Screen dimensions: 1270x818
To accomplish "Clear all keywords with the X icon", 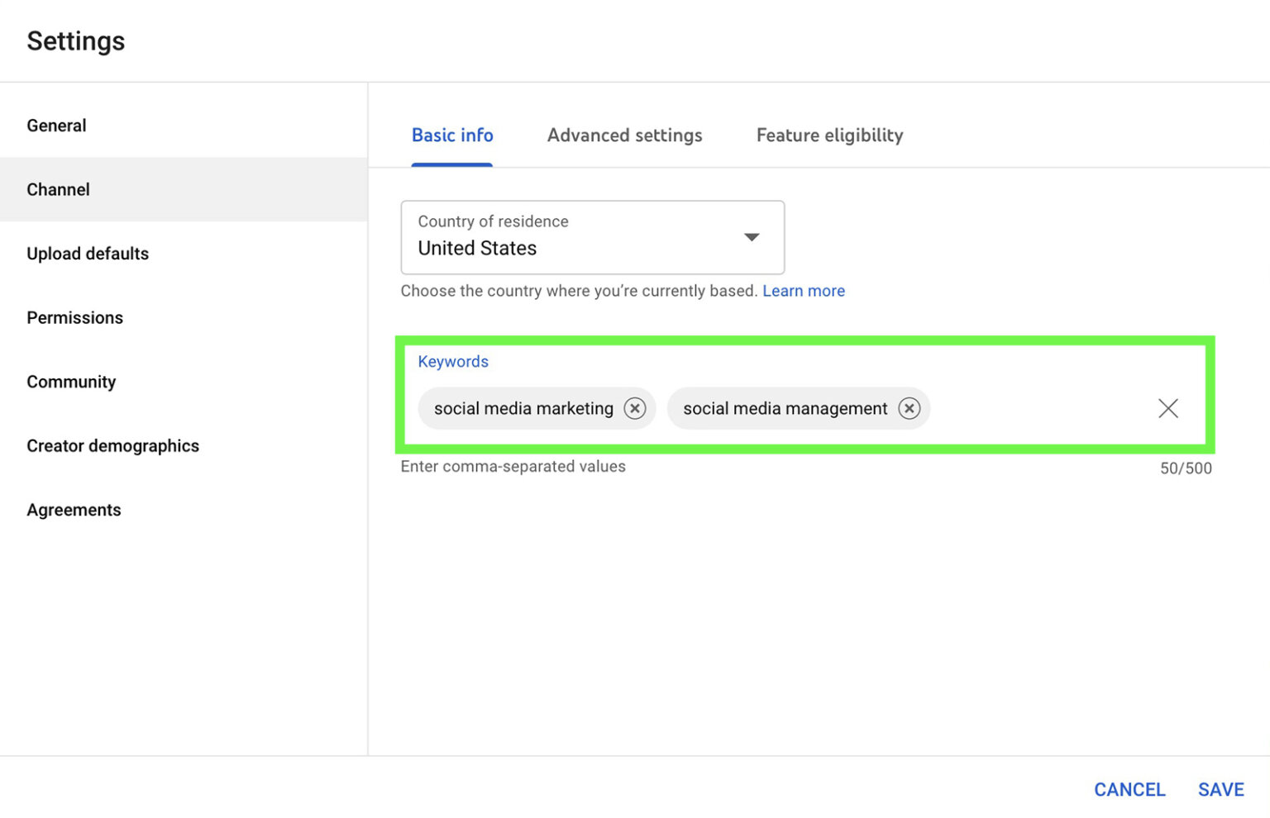I will click(1167, 408).
